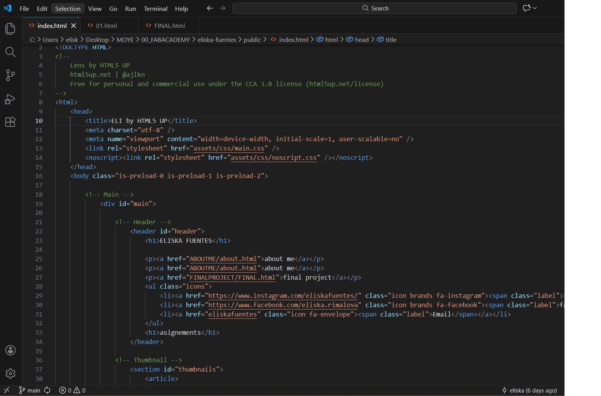This screenshot has width=601, height=396.
Task: Open the Run and Debug view
Action: tap(10, 99)
